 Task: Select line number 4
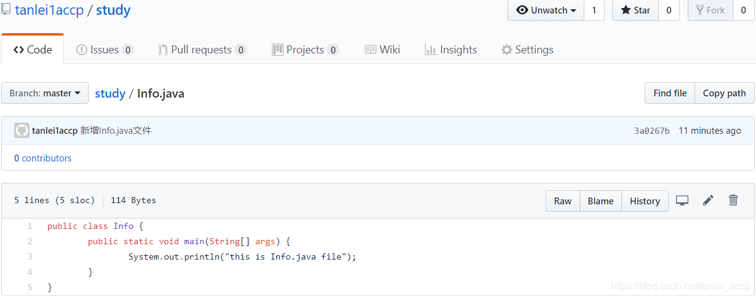pos(30,272)
